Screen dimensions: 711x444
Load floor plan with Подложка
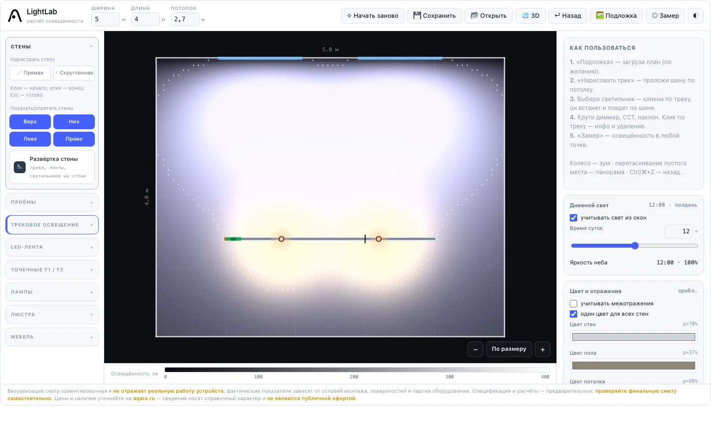pyautogui.click(x=616, y=16)
